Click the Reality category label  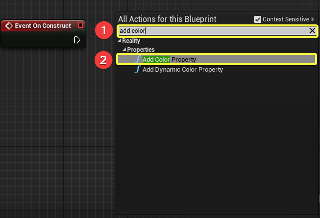[131, 41]
